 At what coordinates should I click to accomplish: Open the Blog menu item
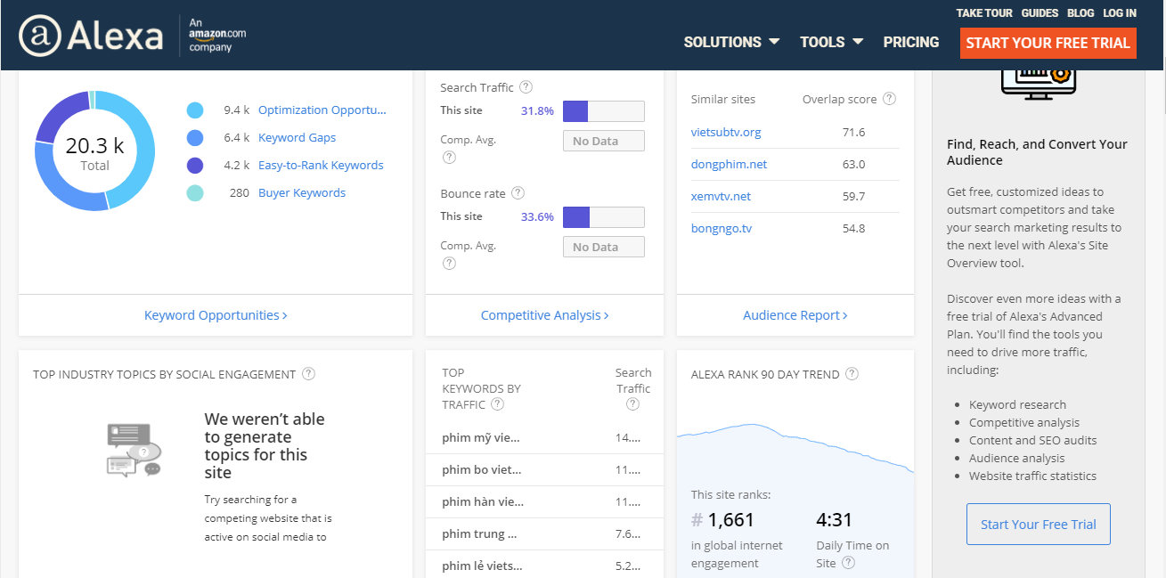pos(1080,13)
